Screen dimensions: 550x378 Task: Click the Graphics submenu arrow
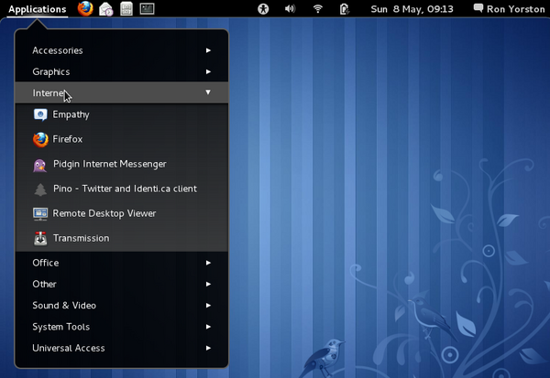coord(208,71)
